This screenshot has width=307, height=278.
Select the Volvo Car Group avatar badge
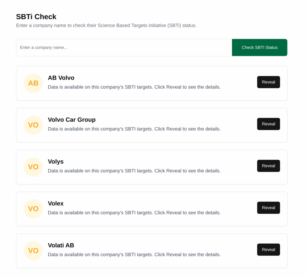(x=33, y=125)
